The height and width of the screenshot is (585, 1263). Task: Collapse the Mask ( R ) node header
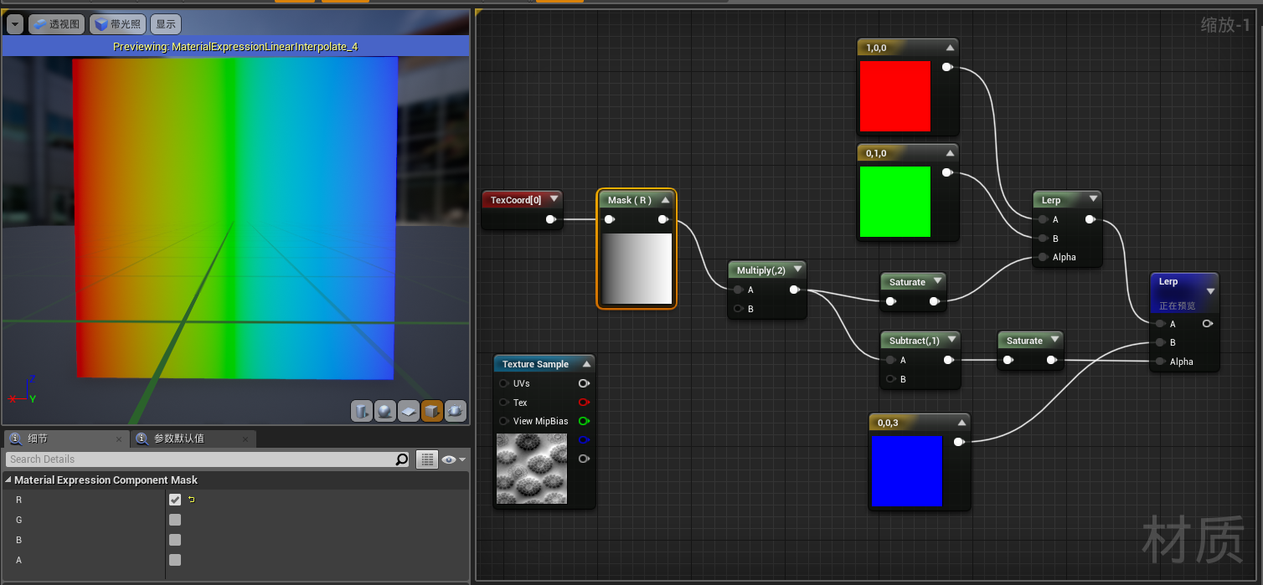pyautogui.click(x=664, y=199)
